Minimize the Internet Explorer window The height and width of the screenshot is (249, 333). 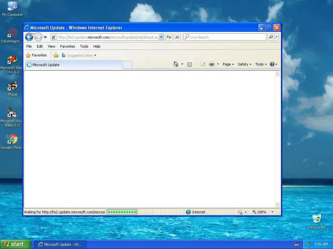(x=262, y=28)
